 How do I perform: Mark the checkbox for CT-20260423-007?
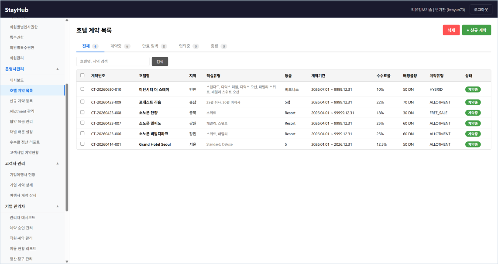coord(82,123)
